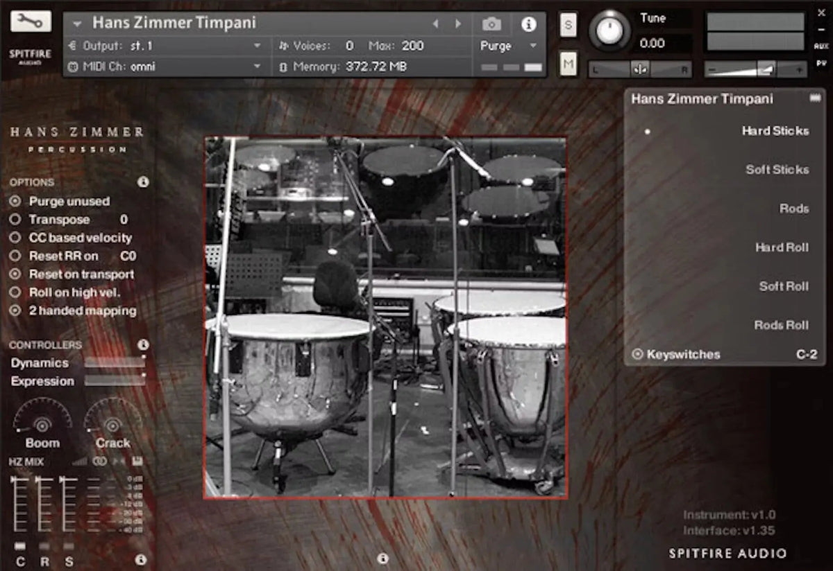Toggle the Solo (S) button near Tune knob
The image size is (833, 571).
(569, 24)
